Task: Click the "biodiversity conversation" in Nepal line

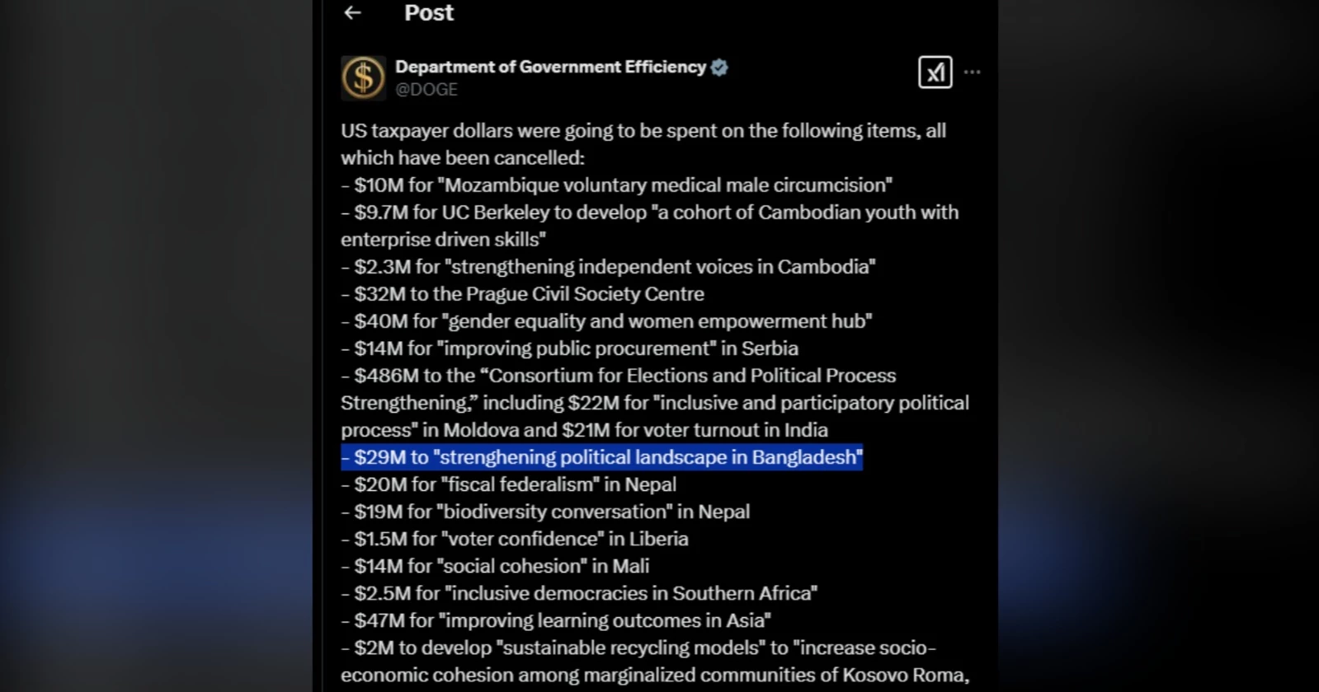Action: click(x=545, y=512)
